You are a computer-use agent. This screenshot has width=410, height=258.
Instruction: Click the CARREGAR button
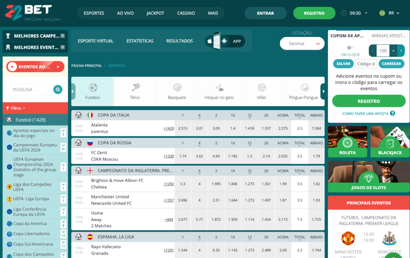click(x=392, y=64)
